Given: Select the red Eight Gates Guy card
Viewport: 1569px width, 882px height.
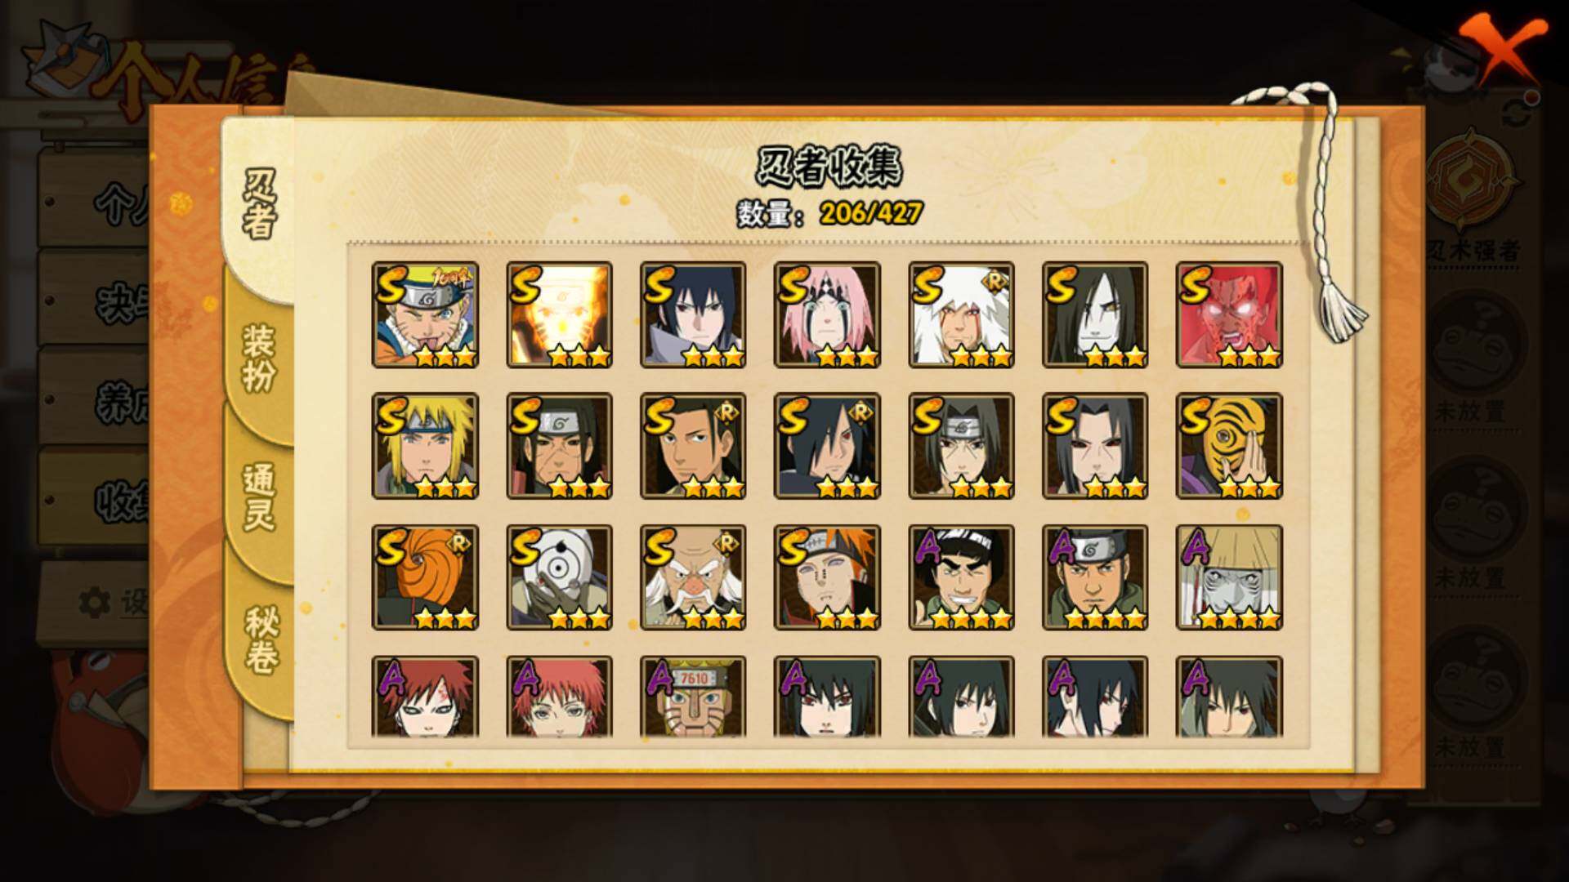Looking at the screenshot, I should 1229,315.
